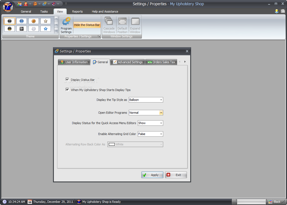
Task: Click the time text 10:34:24 AM
Action: pyautogui.click(x=17, y=202)
